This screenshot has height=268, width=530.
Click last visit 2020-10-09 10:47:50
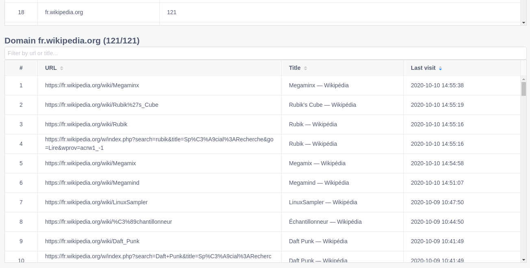[x=437, y=202]
